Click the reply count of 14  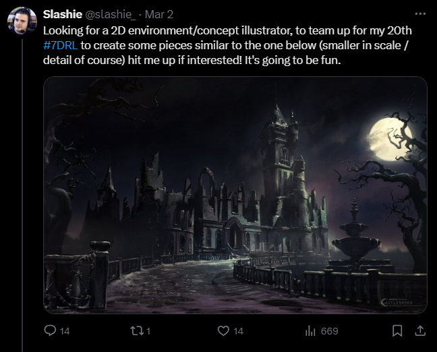(65, 331)
